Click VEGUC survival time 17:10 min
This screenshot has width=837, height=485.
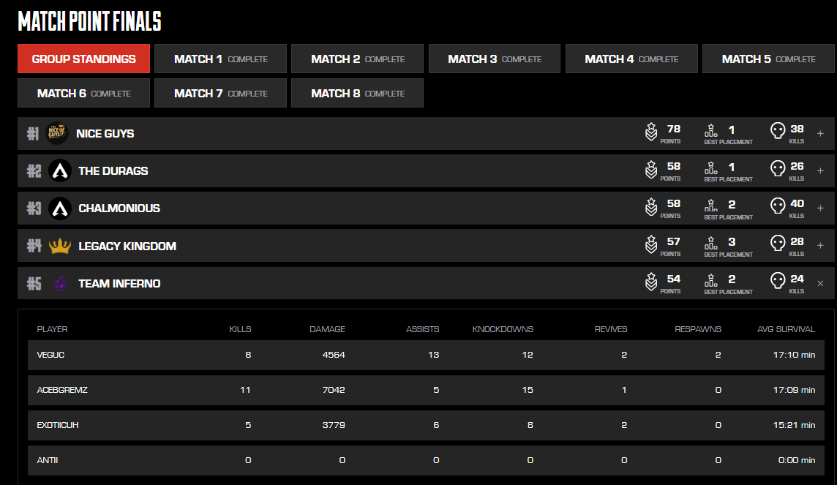(794, 355)
